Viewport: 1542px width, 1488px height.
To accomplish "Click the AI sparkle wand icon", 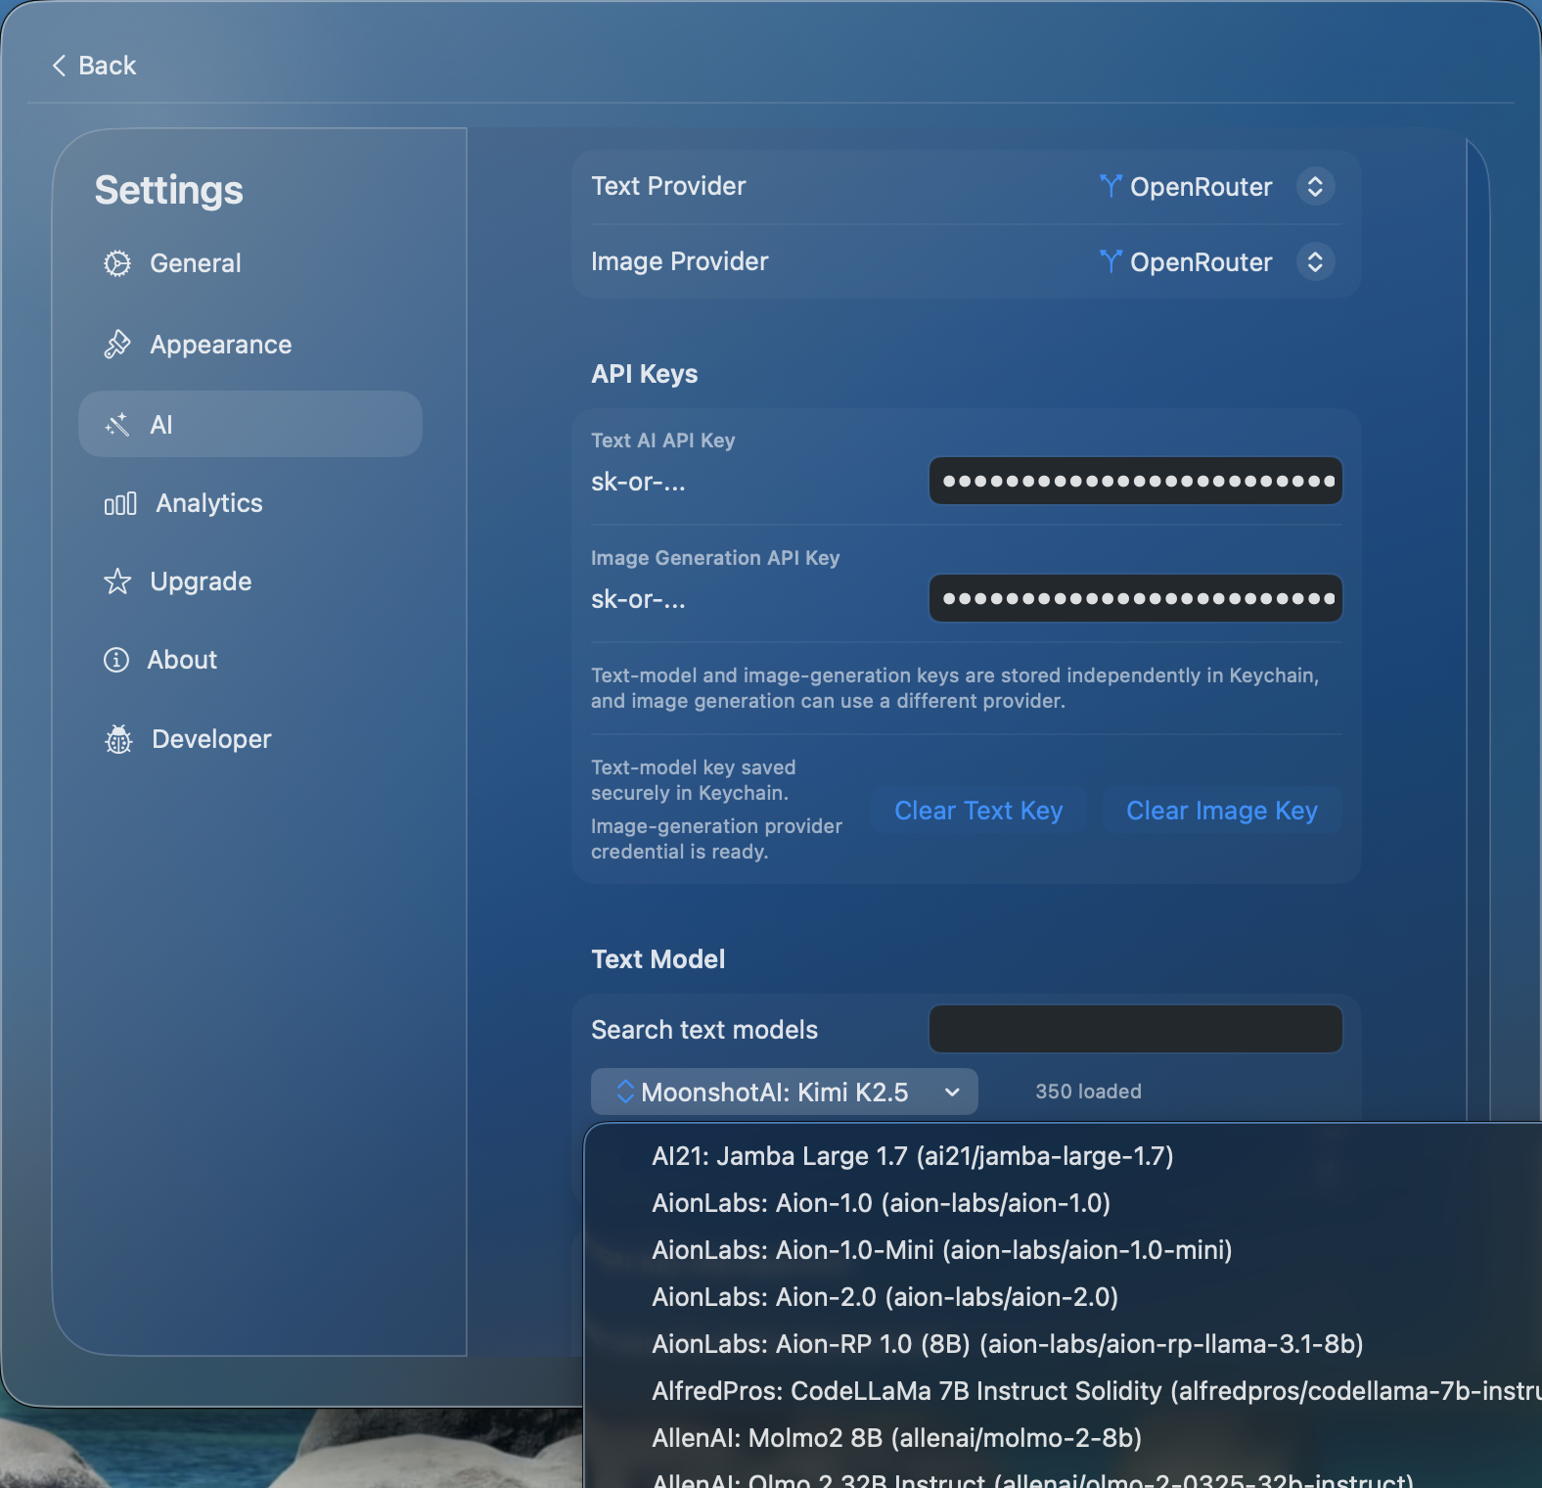I will tap(117, 425).
